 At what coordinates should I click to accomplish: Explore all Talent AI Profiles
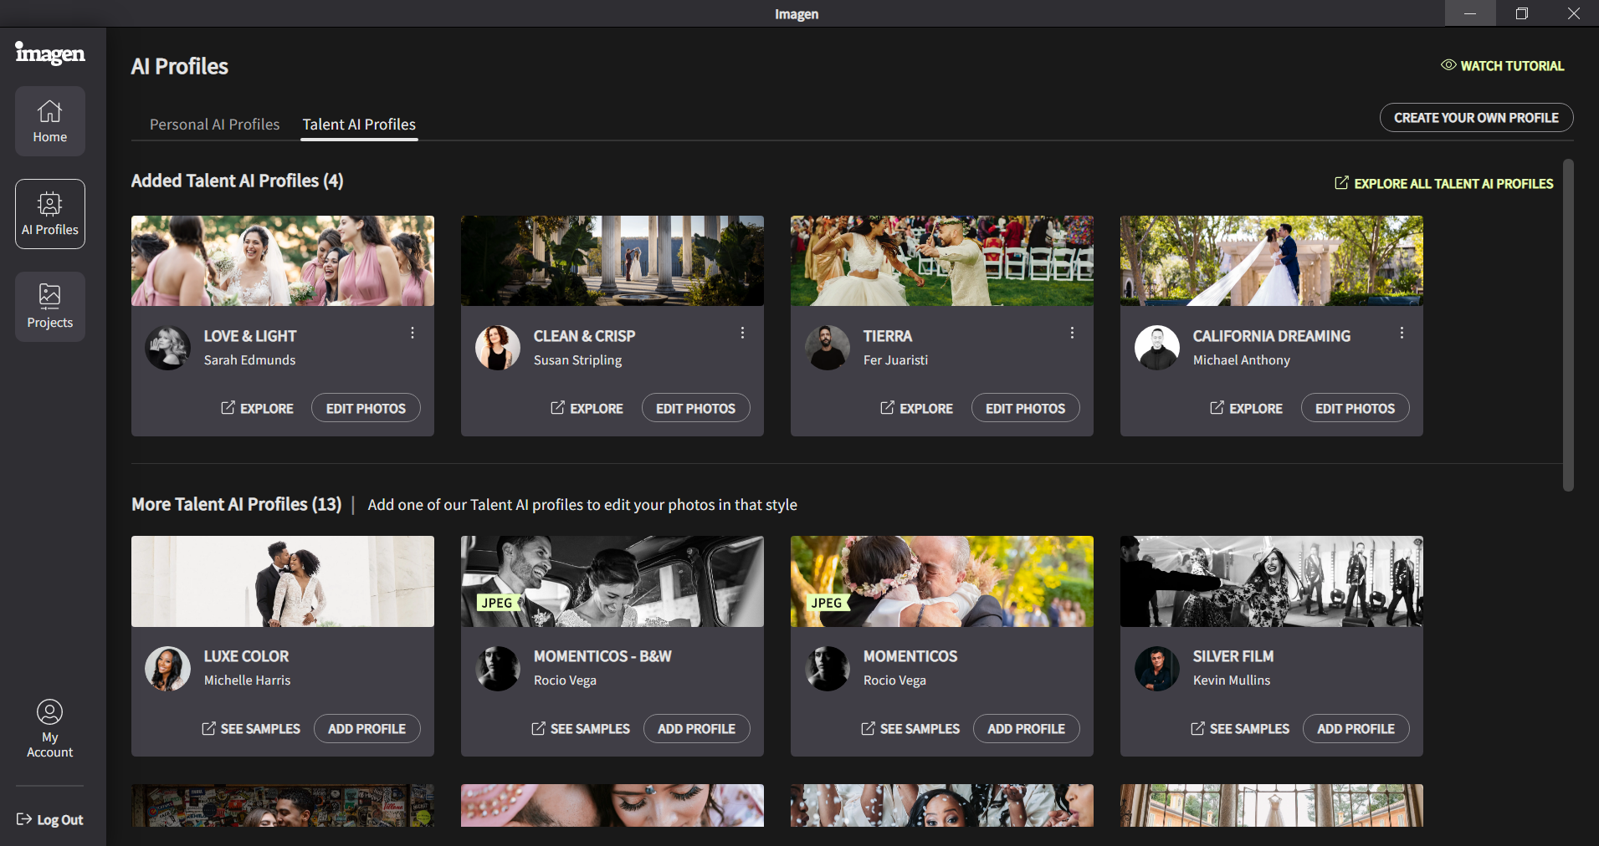point(1444,184)
